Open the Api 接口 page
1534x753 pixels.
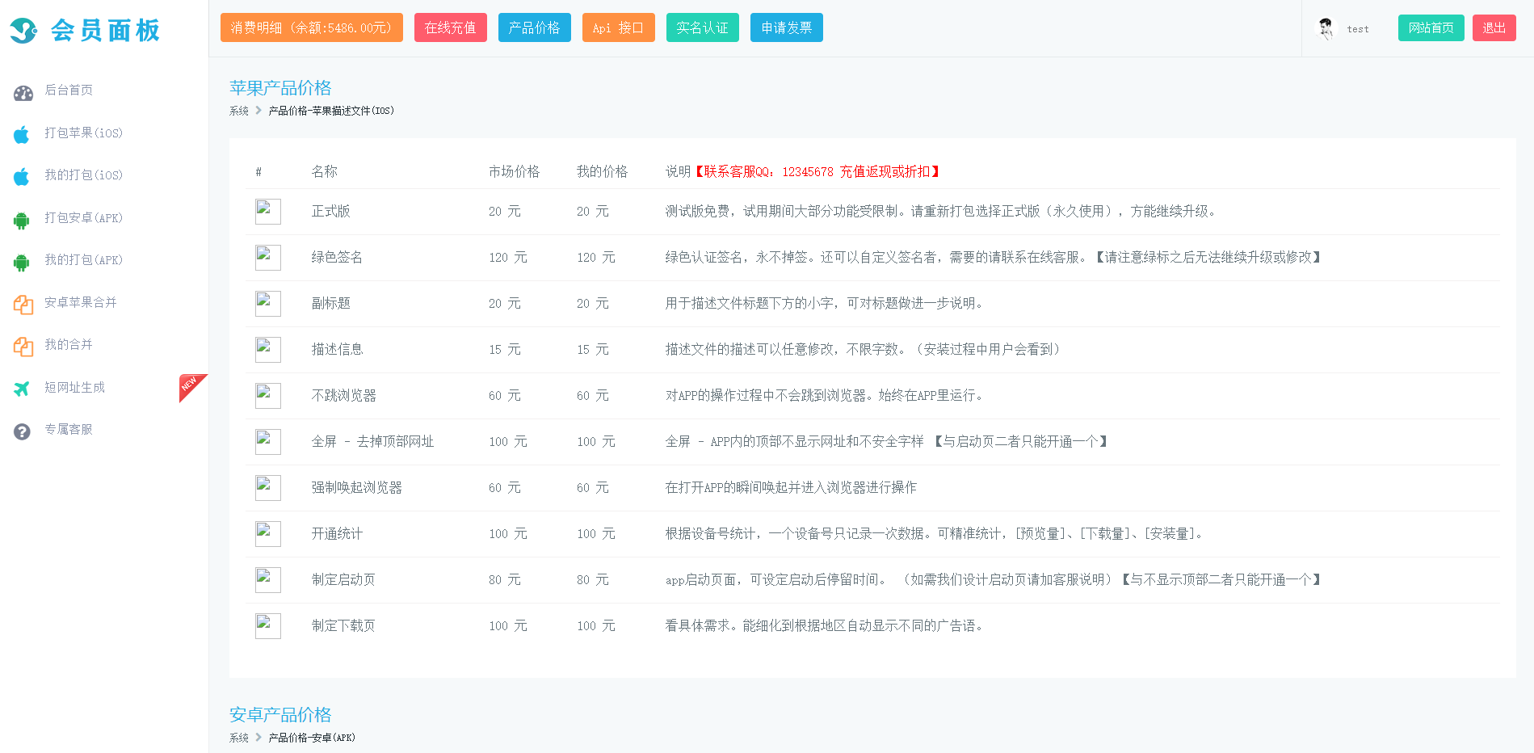coord(618,27)
